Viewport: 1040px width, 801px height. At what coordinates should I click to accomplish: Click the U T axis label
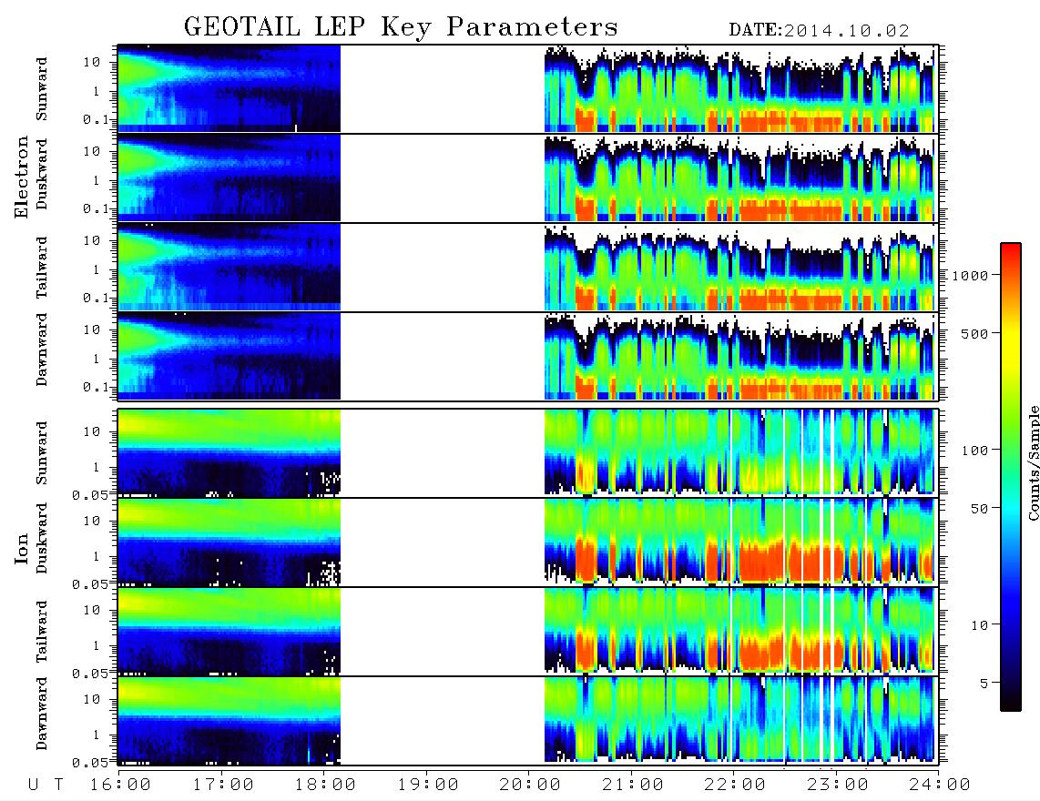[x=46, y=785]
